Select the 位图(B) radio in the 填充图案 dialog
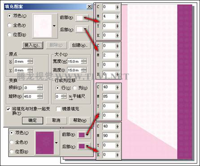The height and width of the screenshot is (166, 200). pyautogui.click(x=9, y=35)
